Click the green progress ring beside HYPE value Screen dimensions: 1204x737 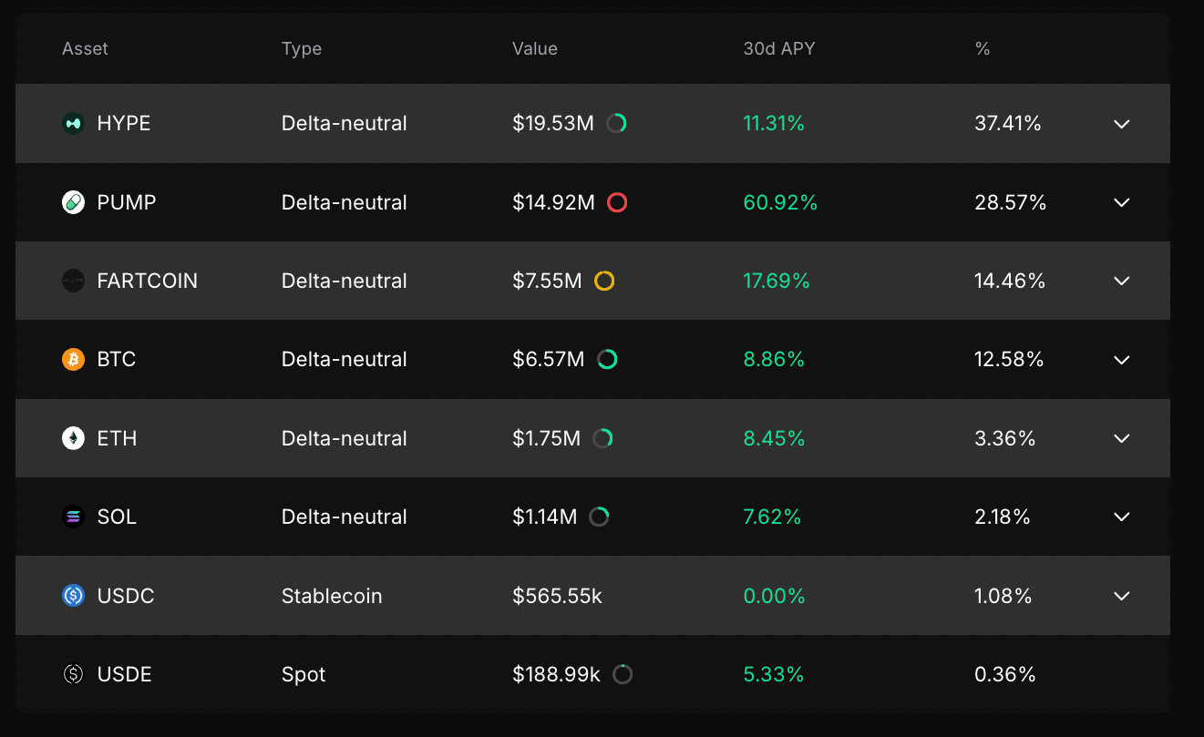click(x=617, y=123)
